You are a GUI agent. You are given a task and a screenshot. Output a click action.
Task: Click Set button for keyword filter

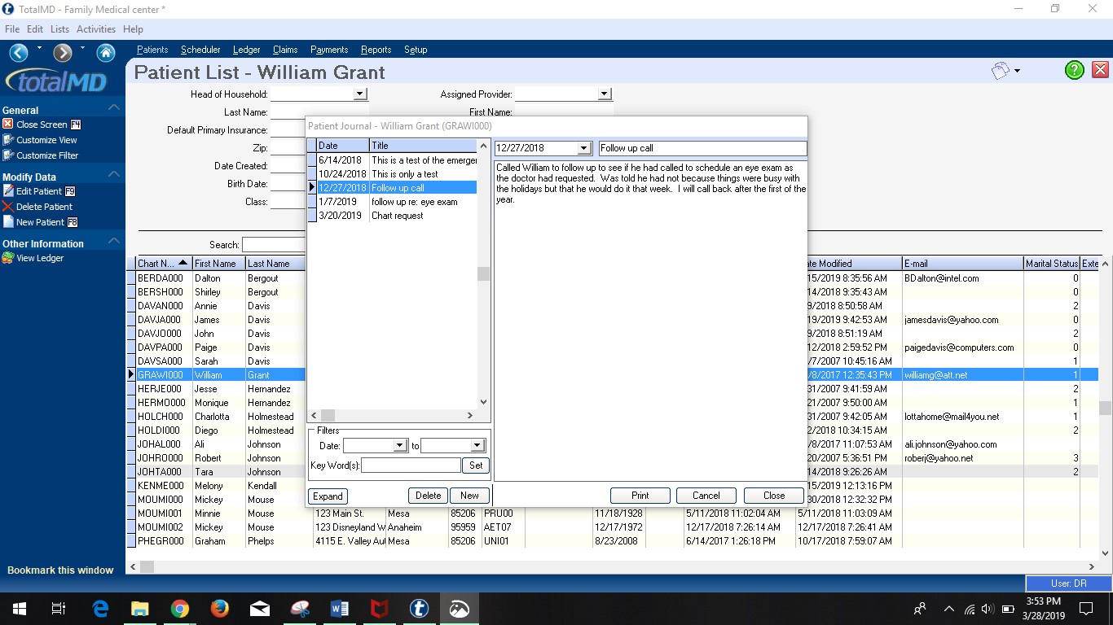pos(476,465)
